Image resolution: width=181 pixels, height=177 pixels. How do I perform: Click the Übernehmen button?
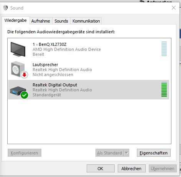[163, 169]
